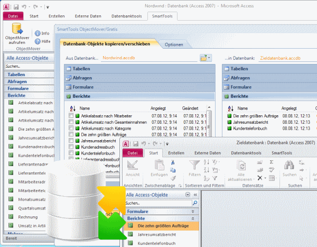Select Kundentelefonbuch in the target list
The image size is (317, 247).
[250, 129]
